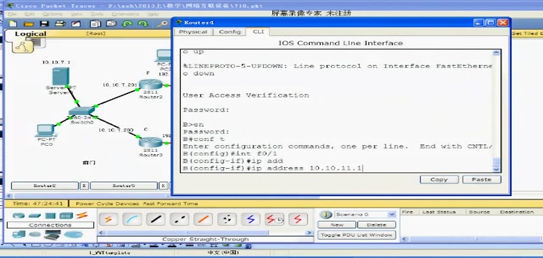Click the Undo green arrow icon
Viewport: 543px width, 258px height.
point(127,24)
